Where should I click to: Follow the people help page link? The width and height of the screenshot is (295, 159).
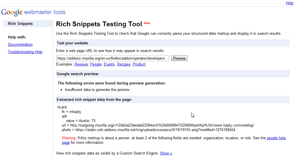[276, 138]
